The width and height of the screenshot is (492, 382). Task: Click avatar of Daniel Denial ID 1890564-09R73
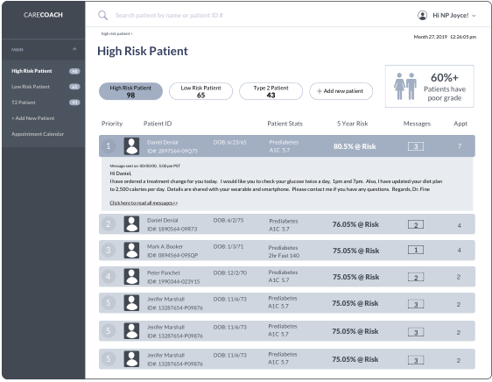coord(131,224)
